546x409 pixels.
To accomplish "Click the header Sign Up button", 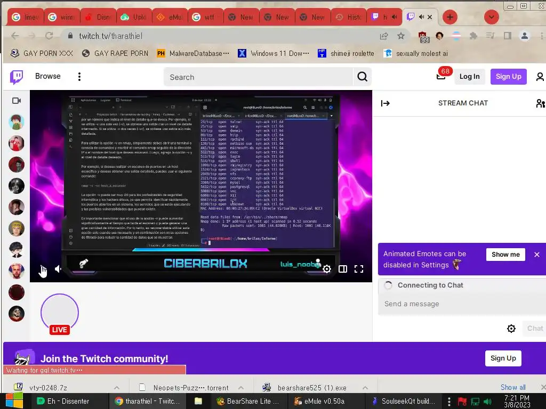I will point(508,77).
